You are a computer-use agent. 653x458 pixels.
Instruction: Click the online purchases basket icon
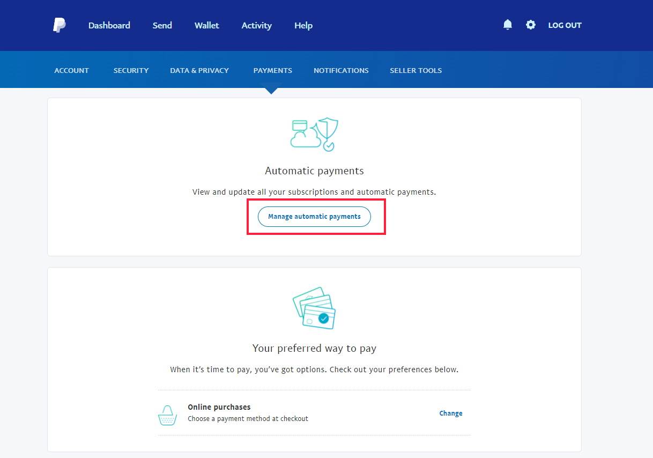[x=167, y=415]
